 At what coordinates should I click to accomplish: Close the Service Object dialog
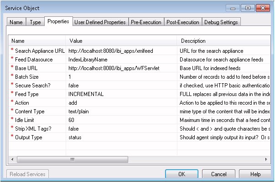tap(263, 8)
